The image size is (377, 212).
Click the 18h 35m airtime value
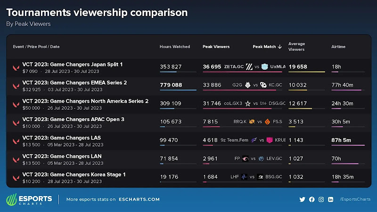point(343,177)
